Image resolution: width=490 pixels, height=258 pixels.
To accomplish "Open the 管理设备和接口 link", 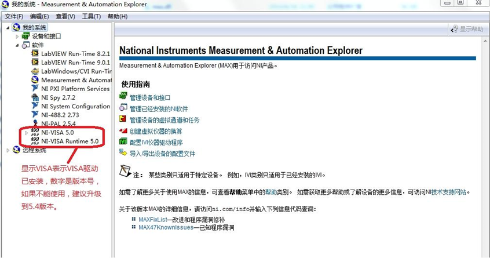I will (150, 98).
